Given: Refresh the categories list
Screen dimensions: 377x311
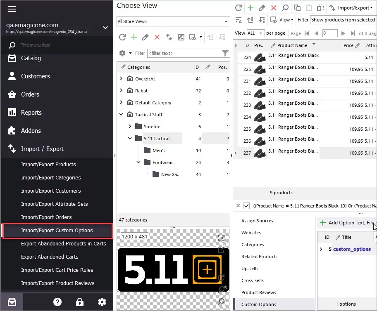Looking at the screenshot, I should 122,37.
